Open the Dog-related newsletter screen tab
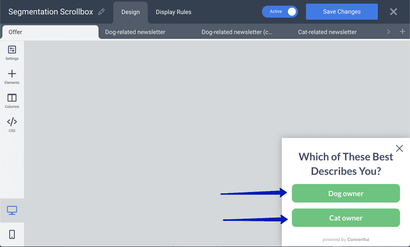Image resolution: width=410 pixels, height=247 pixels. click(x=135, y=32)
